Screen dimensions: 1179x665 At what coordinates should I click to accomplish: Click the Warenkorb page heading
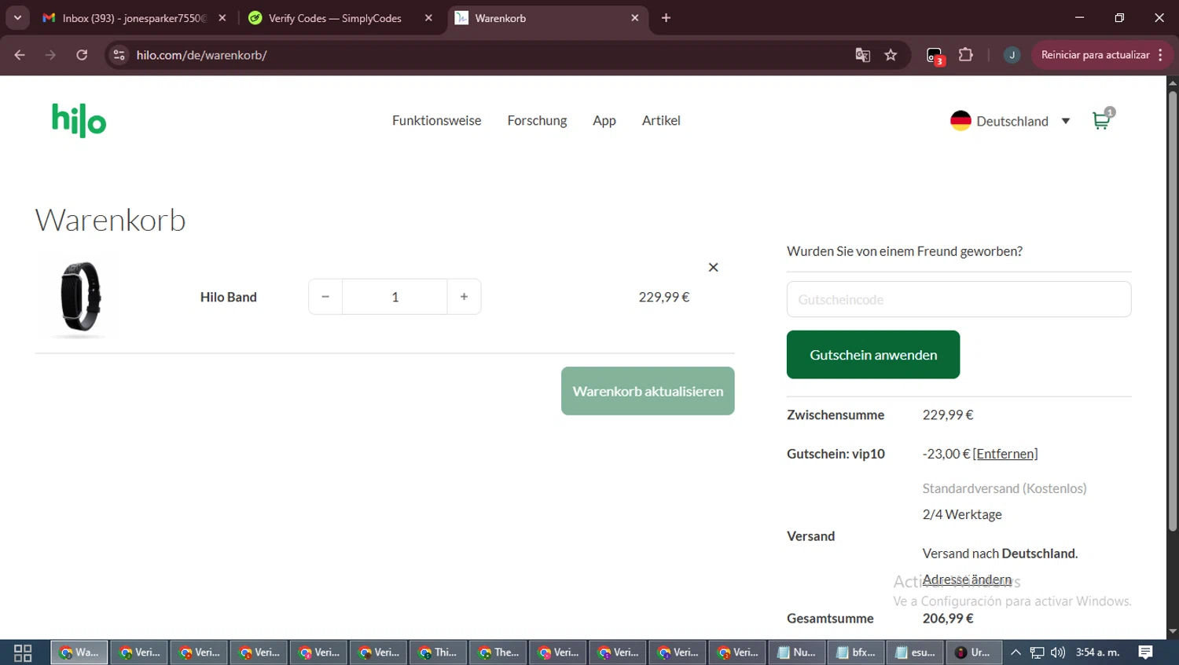pos(111,220)
